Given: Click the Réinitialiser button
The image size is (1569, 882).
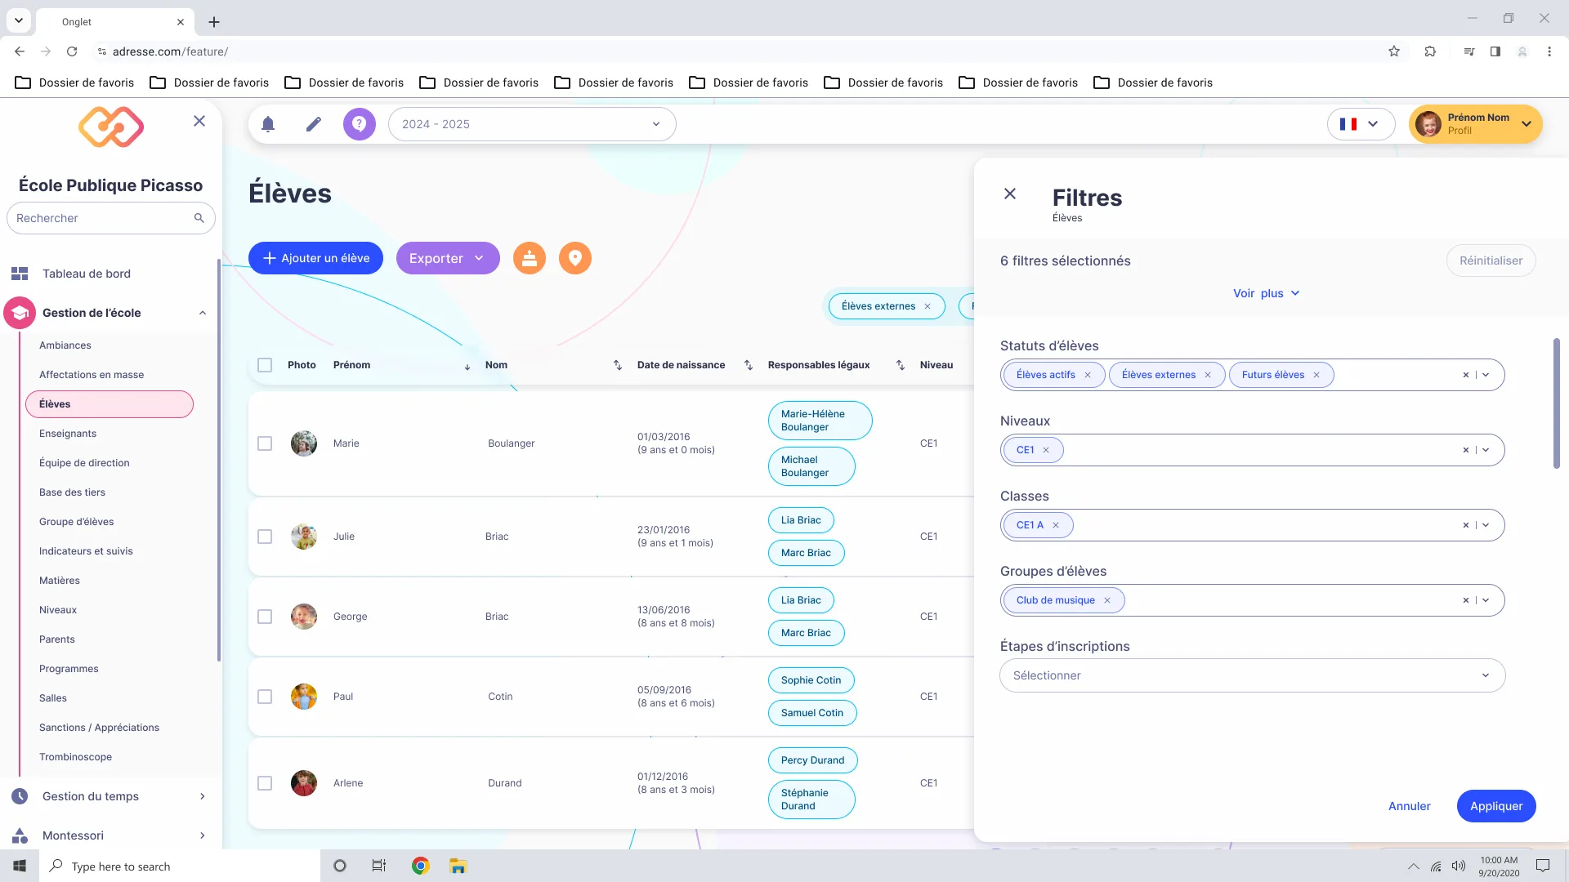Looking at the screenshot, I should (1491, 261).
